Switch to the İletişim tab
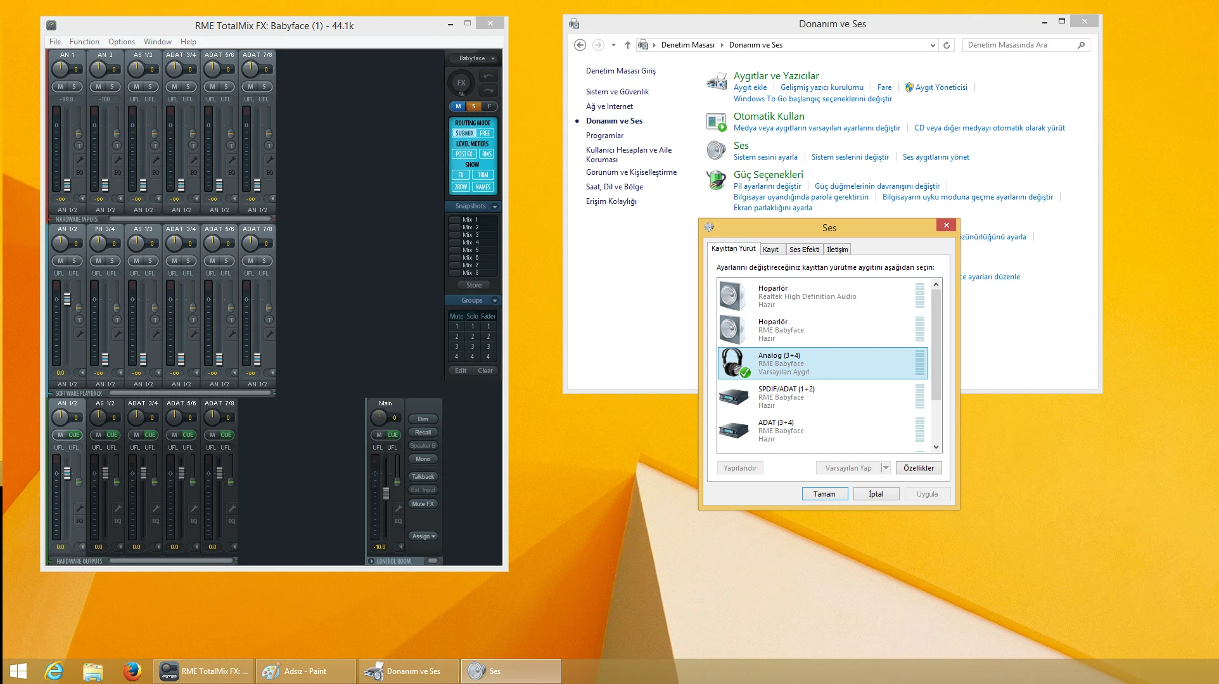The image size is (1219, 684). [837, 250]
